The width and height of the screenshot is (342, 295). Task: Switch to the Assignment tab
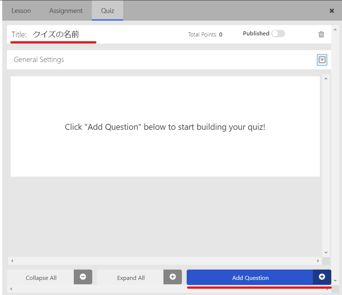(66, 11)
